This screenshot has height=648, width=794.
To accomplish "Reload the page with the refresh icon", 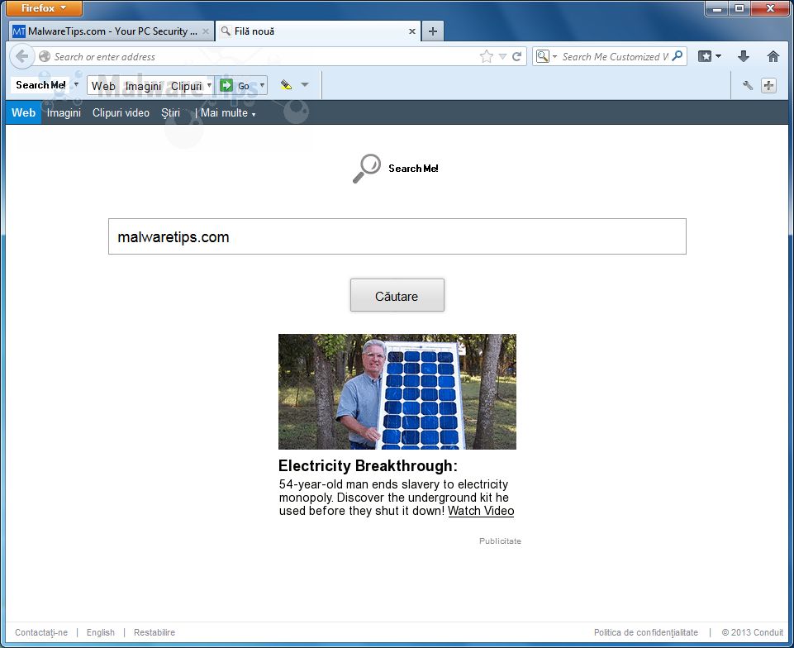I will click(x=517, y=56).
